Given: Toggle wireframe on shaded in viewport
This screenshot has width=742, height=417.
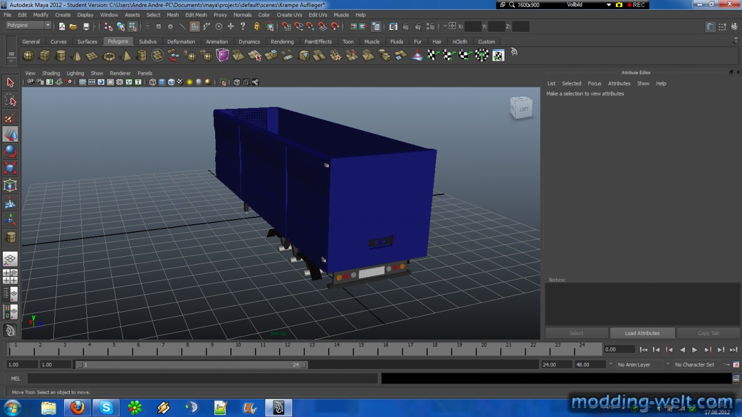Looking at the screenshot, I should (x=171, y=82).
